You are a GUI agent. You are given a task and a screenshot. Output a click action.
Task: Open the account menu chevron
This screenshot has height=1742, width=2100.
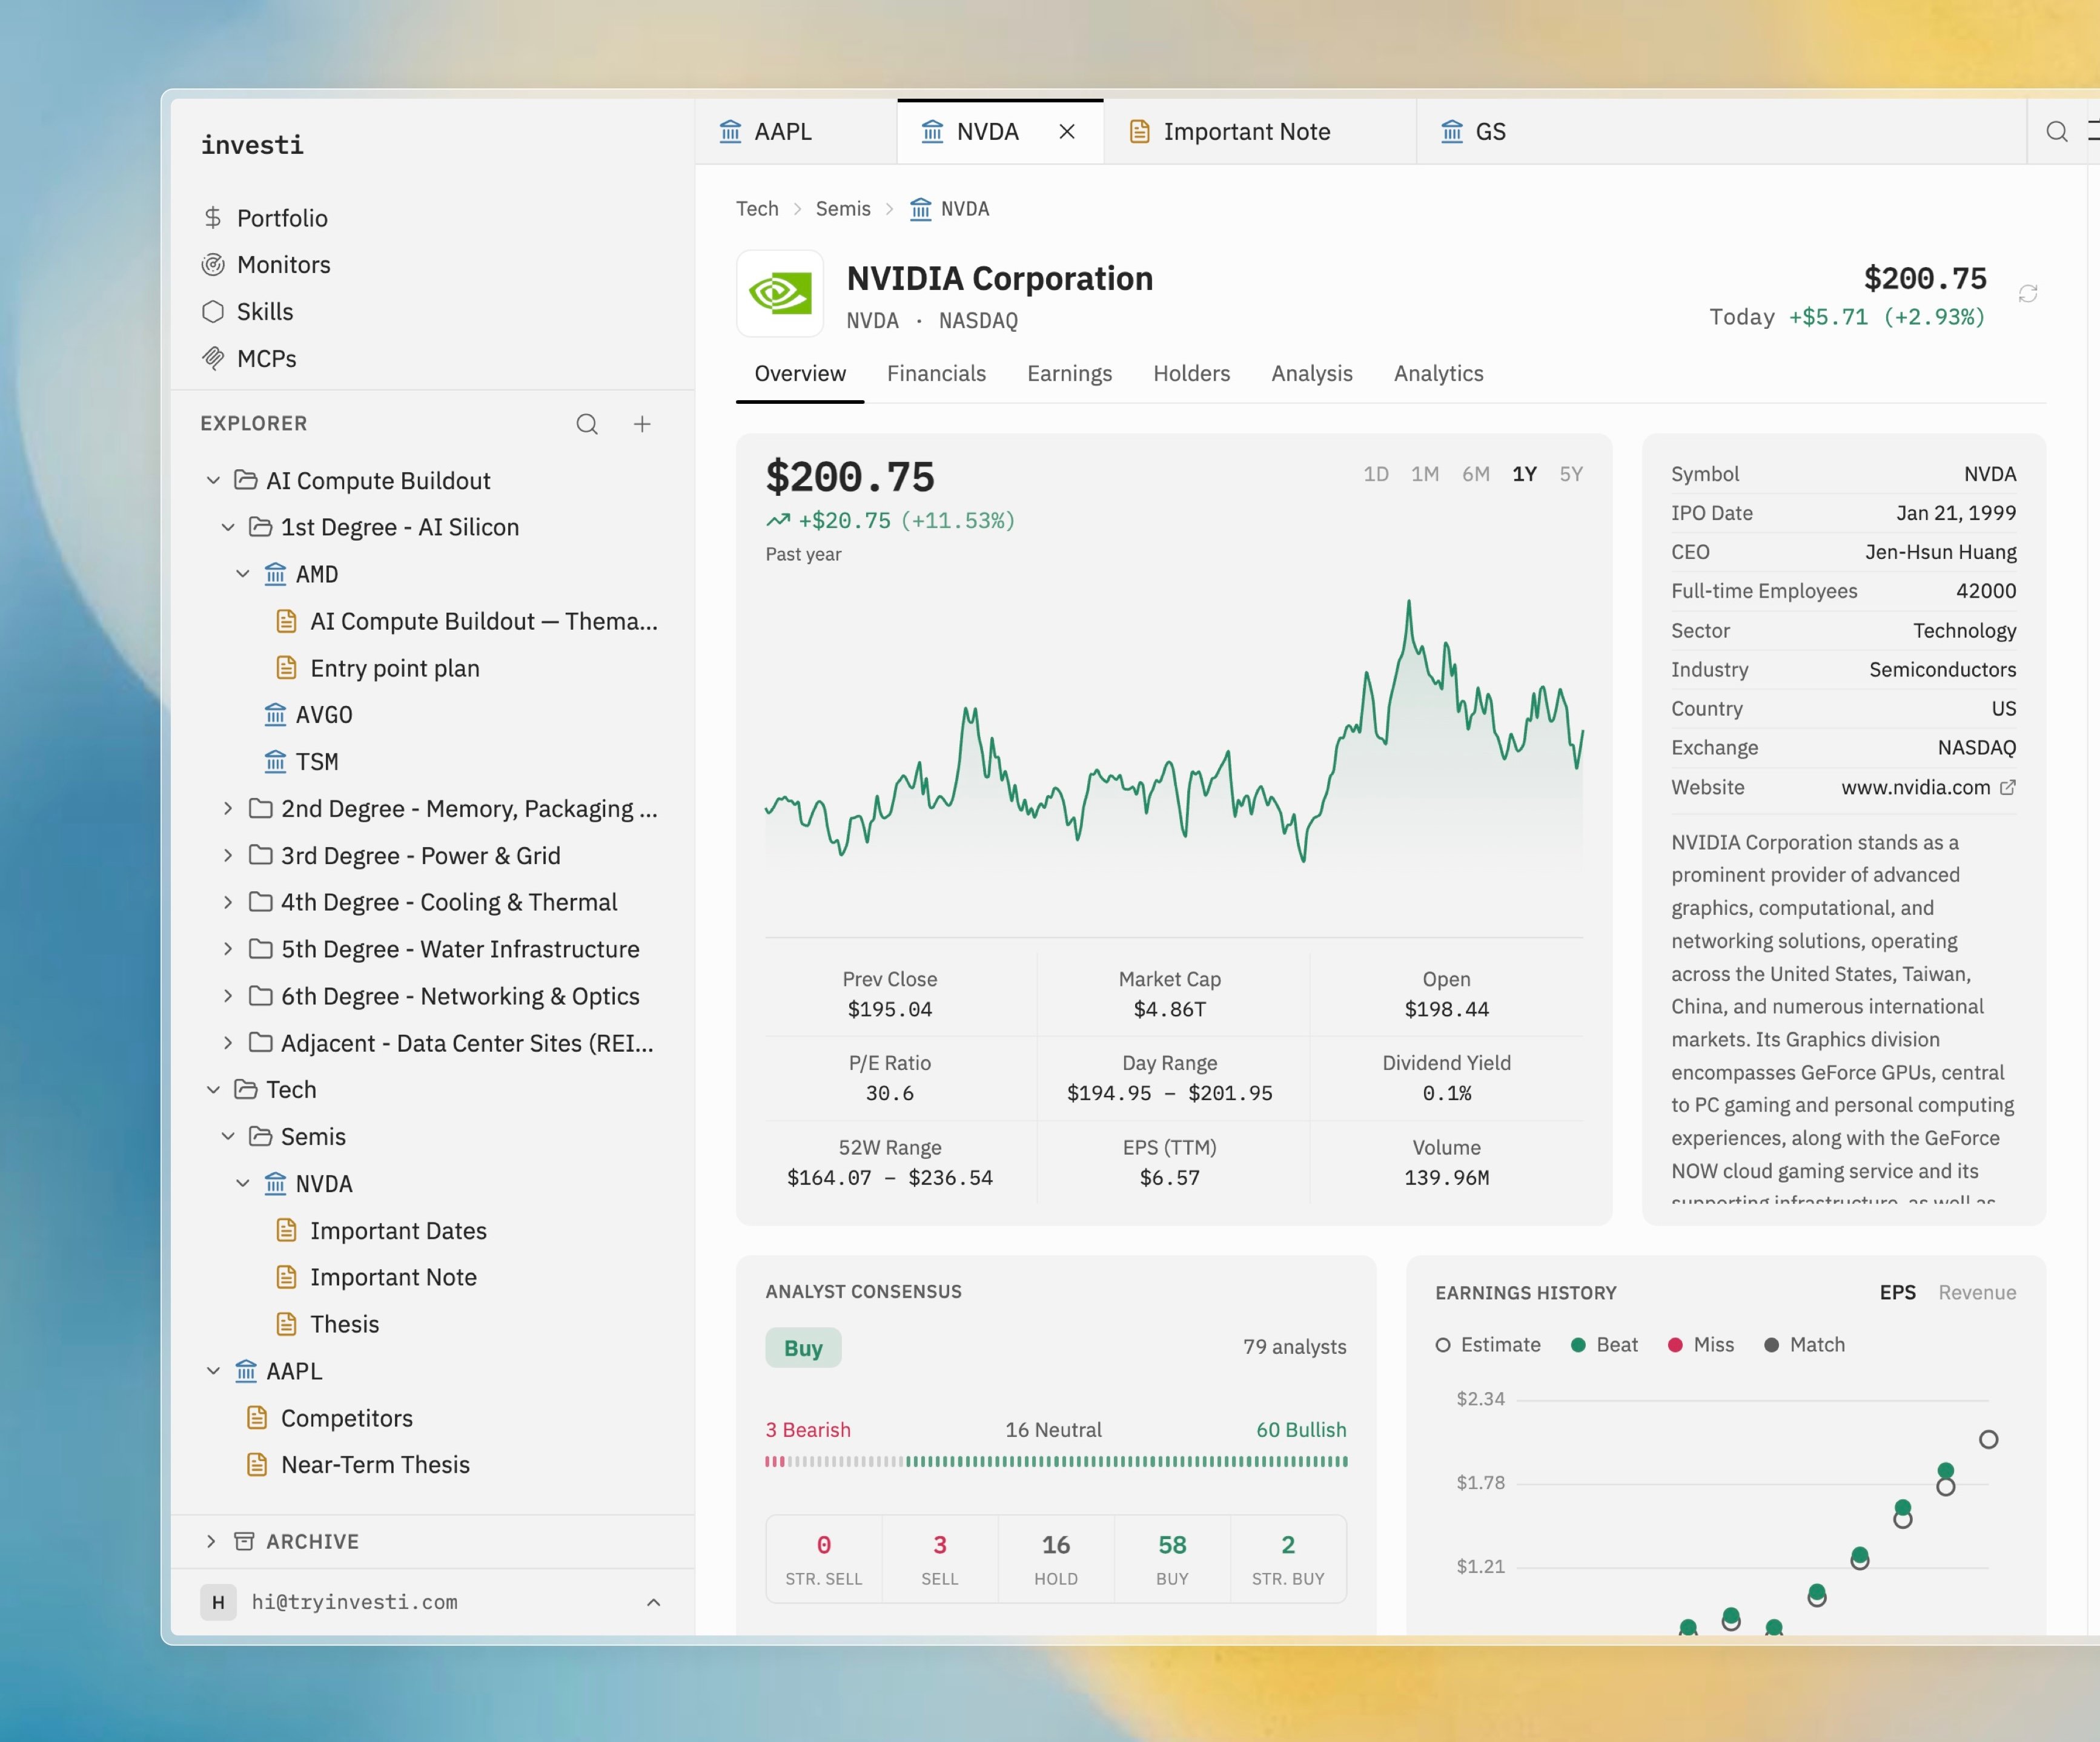pyautogui.click(x=653, y=1602)
